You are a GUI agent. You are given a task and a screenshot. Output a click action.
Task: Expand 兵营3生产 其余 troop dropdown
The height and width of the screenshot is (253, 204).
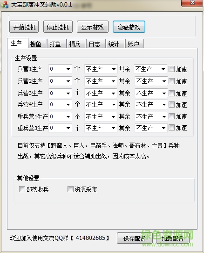(x=151, y=93)
